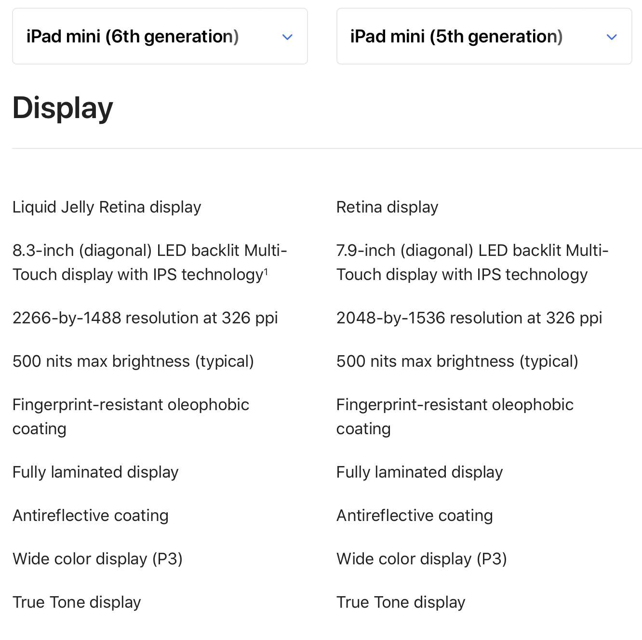This screenshot has width=642, height=640.
Task: Click the 6th gen 500 nits max brightness text
Action: tap(133, 361)
